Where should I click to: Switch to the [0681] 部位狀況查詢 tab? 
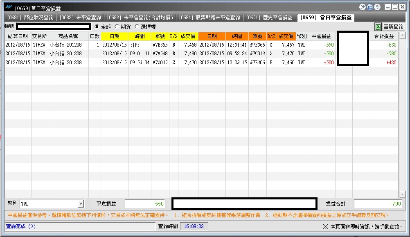coord(30,18)
